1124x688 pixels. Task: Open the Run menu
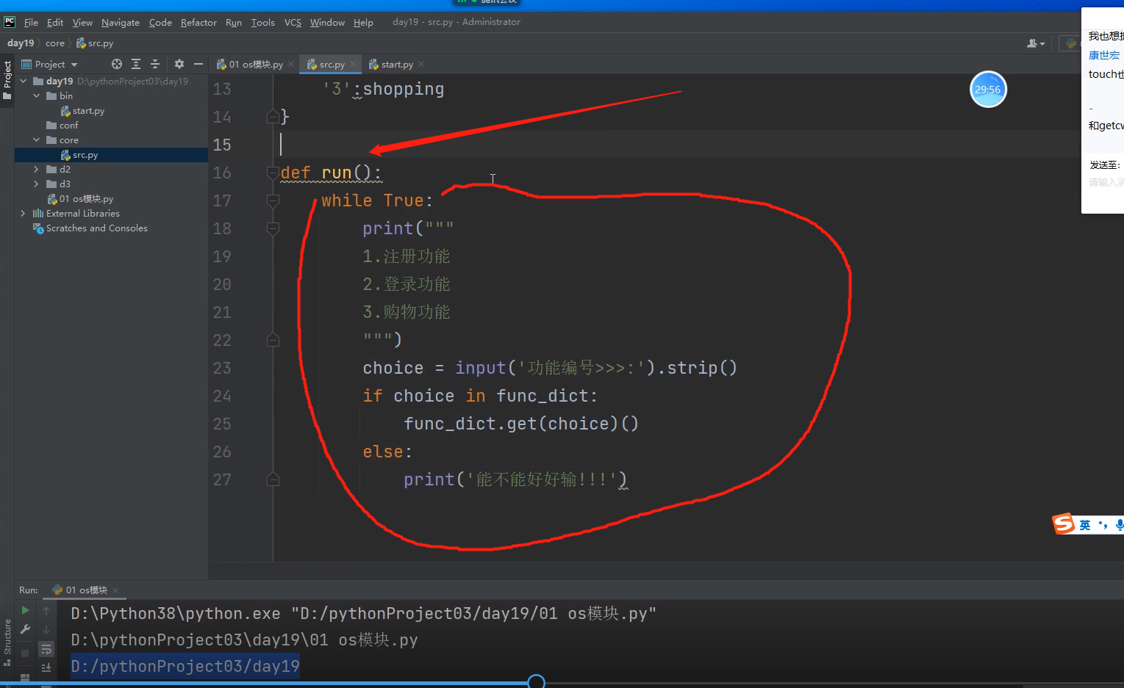(234, 22)
